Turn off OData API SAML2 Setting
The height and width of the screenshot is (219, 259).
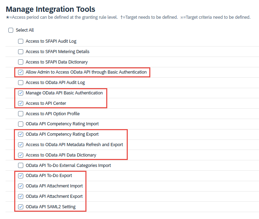tap(20, 207)
